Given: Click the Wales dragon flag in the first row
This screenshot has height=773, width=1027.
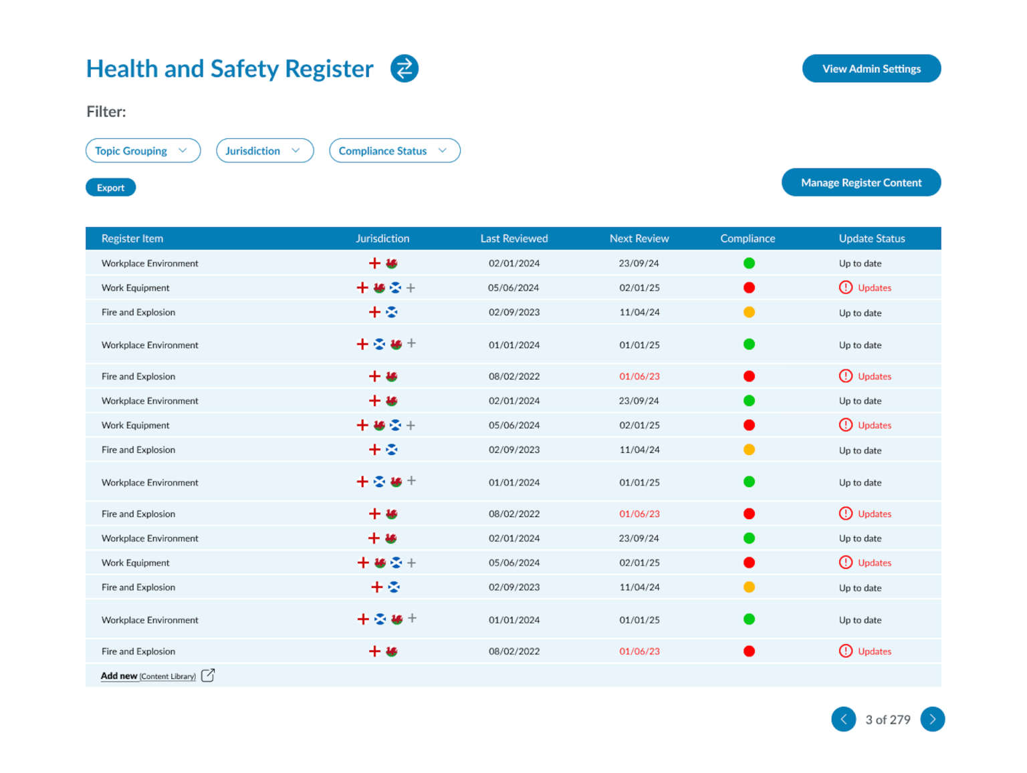Looking at the screenshot, I should (x=392, y=263).
